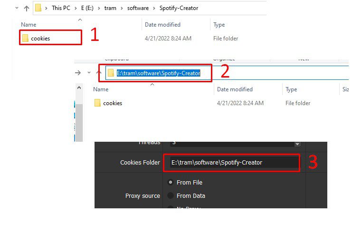Expand chevron after 'This PC' in breadcrumb
Screen dimensions: 352x244
point(76,8)
